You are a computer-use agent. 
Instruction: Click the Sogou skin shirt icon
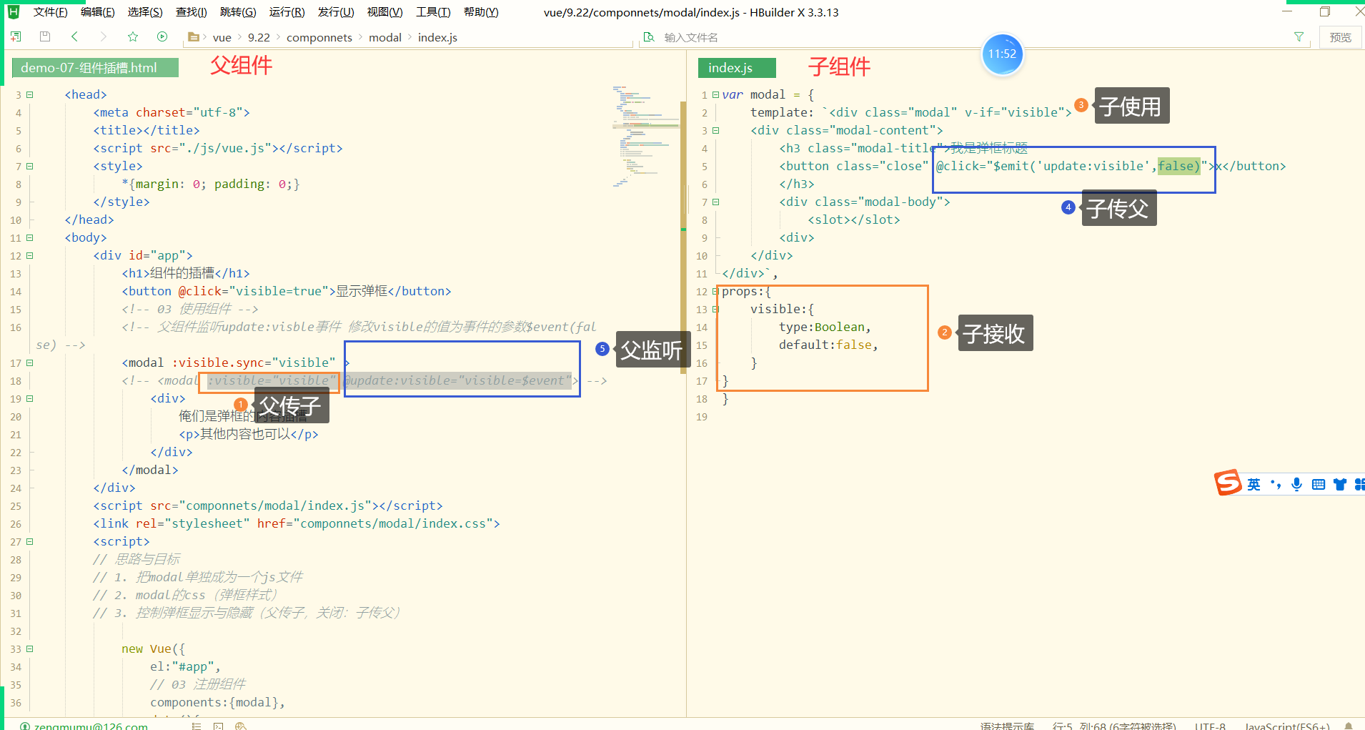(1340, 485)
